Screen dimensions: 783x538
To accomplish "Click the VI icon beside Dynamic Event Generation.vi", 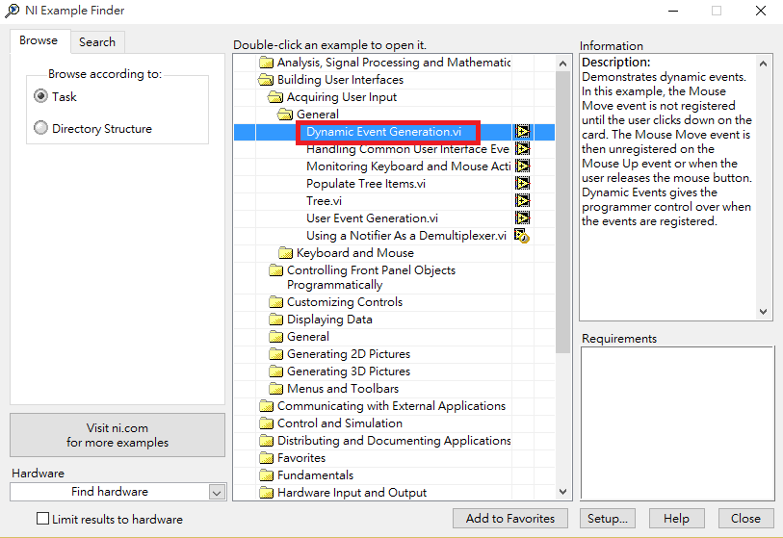I will [x=522, y=132].
